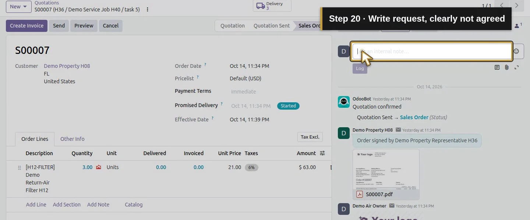Open the S00007.pdf attachment preview thumbnail
530x220 pixels.
(386, 169)
